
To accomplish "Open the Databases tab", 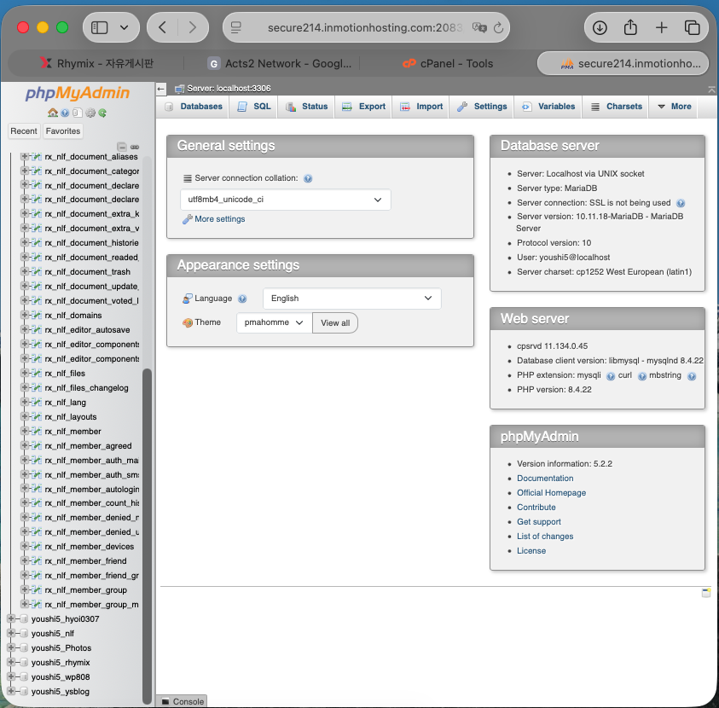I will point(194,107).
